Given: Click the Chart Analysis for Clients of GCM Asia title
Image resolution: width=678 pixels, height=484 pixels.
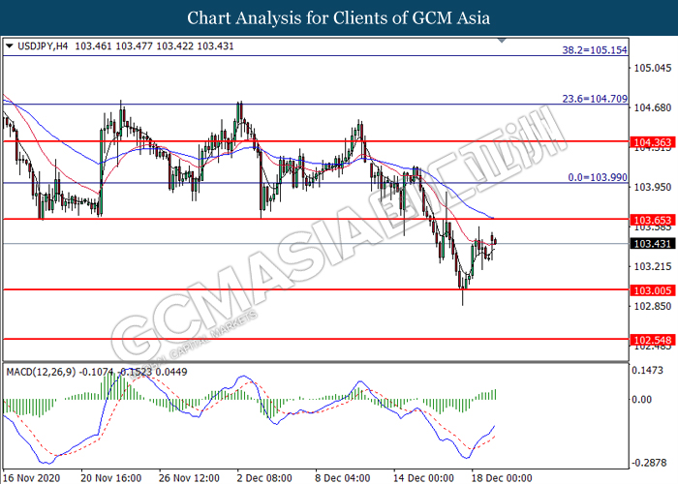Looking at the screenshot, I should coord(339,18).
